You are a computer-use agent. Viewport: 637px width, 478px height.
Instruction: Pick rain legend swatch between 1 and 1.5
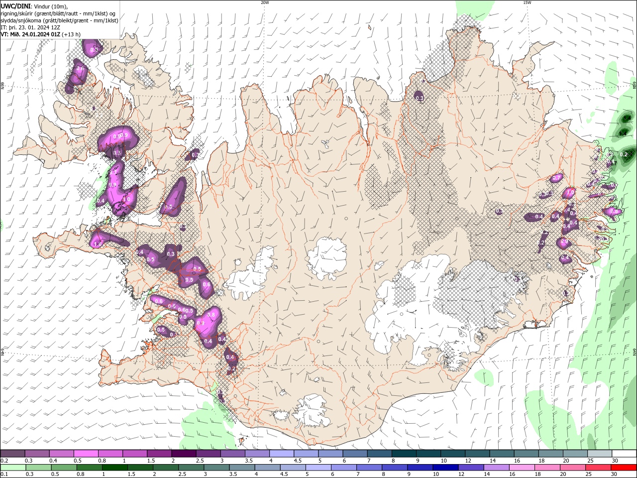[114, 468]
